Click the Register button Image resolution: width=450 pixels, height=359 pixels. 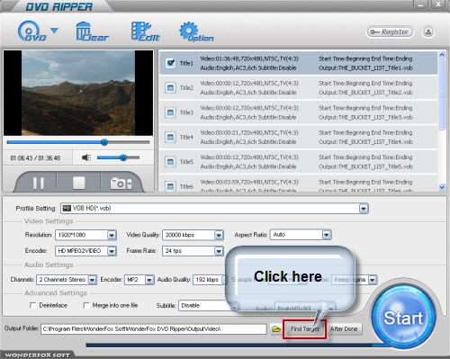390,31
